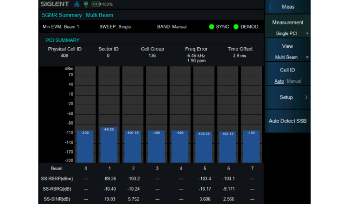Click the Beam 2 SS-RSRP value -100.2
349x204 pixels.
(134, 179)
